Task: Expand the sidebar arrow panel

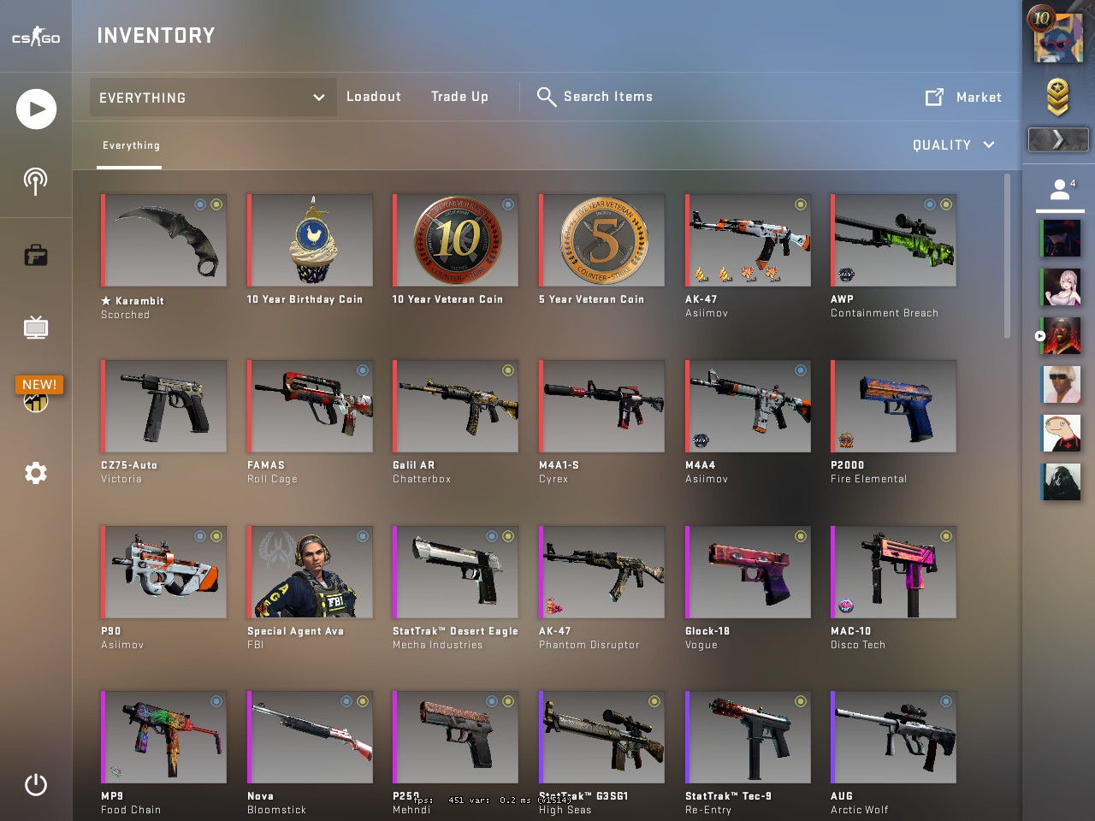Action: (x=1058, y=139)
